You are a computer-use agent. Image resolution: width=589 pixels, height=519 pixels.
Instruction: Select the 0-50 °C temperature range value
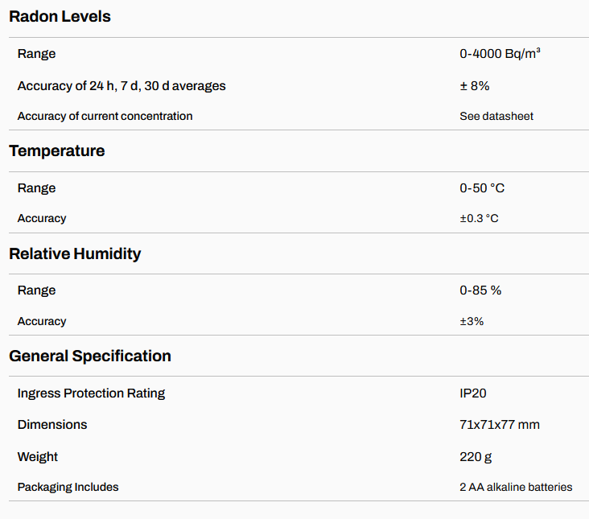[x=482, y=188]
